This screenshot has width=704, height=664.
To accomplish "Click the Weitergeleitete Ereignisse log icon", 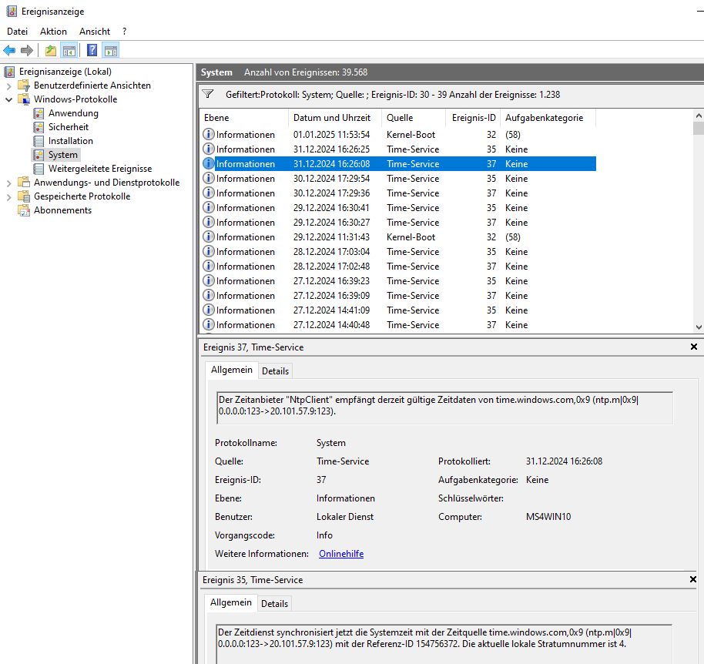I will (x=39, y=169).
